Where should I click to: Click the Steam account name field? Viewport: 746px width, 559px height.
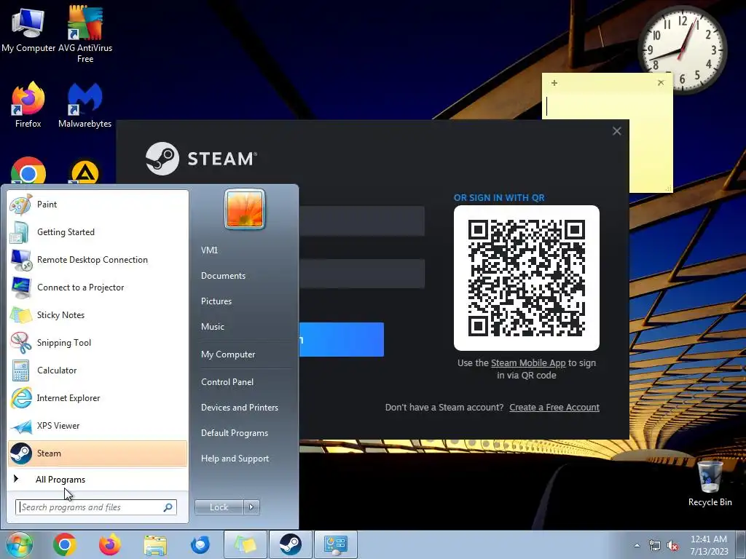point(361,221)
